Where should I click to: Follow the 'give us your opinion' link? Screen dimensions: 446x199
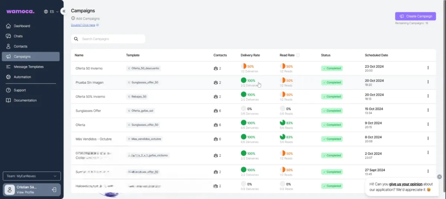click(x=405, y=184)
